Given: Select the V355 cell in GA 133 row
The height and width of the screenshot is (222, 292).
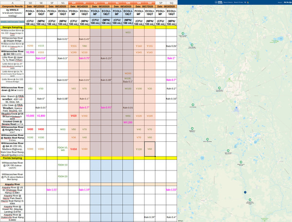Looking at the screenshot, I should click(41, 52).
